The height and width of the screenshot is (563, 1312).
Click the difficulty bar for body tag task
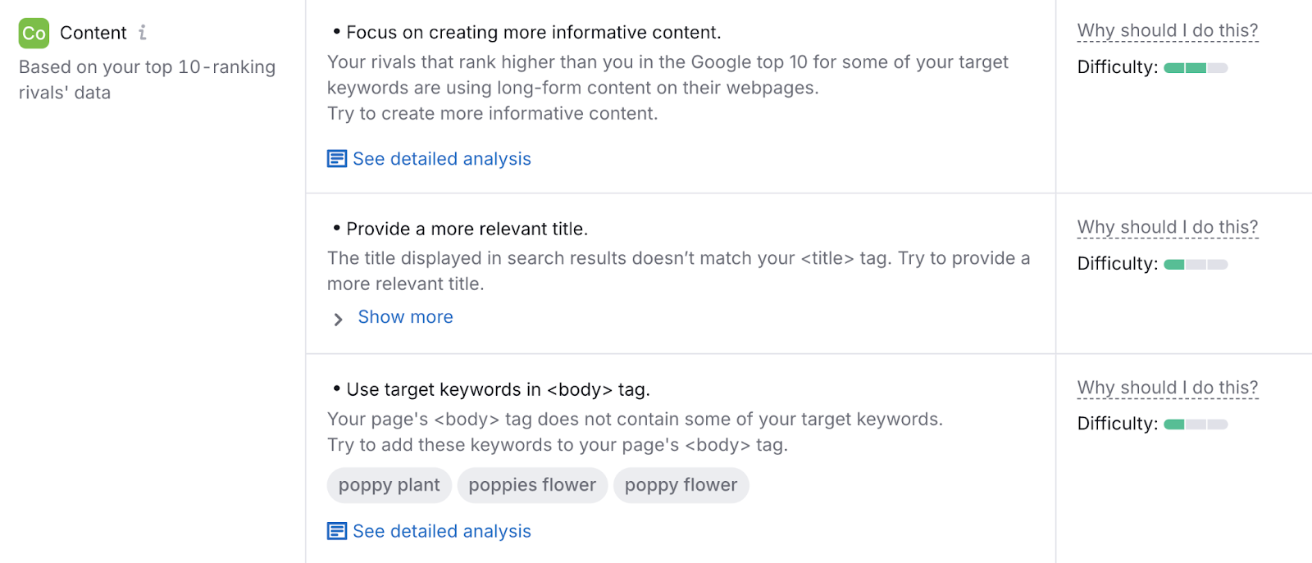click(1196, 424)
